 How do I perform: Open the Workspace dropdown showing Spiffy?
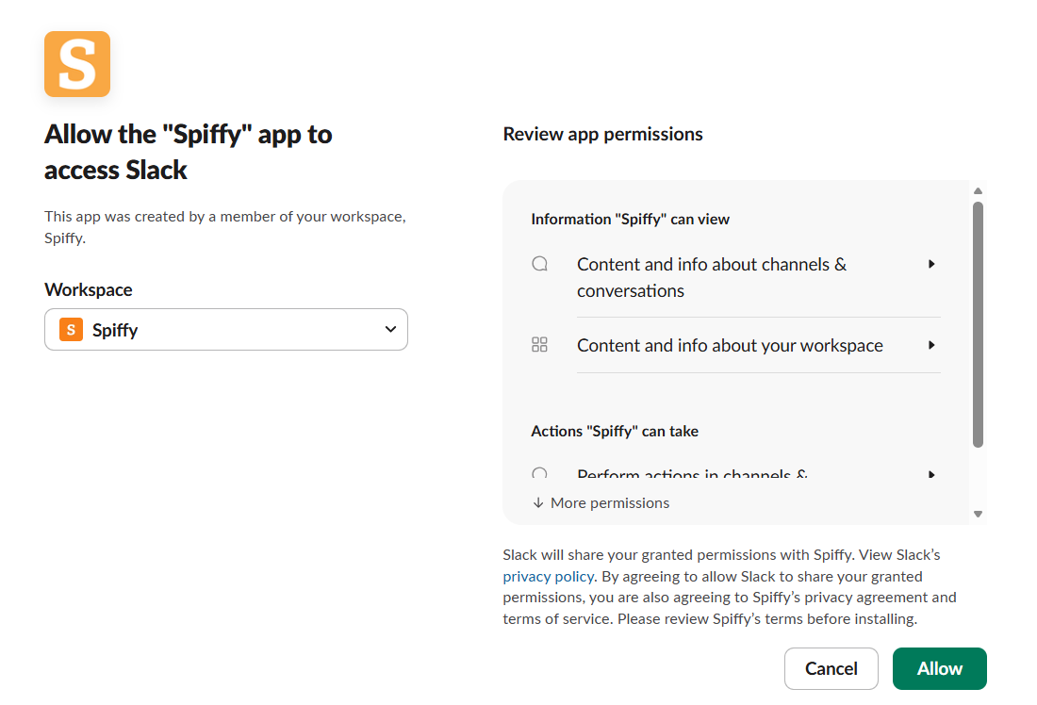(x=226, y=330)
